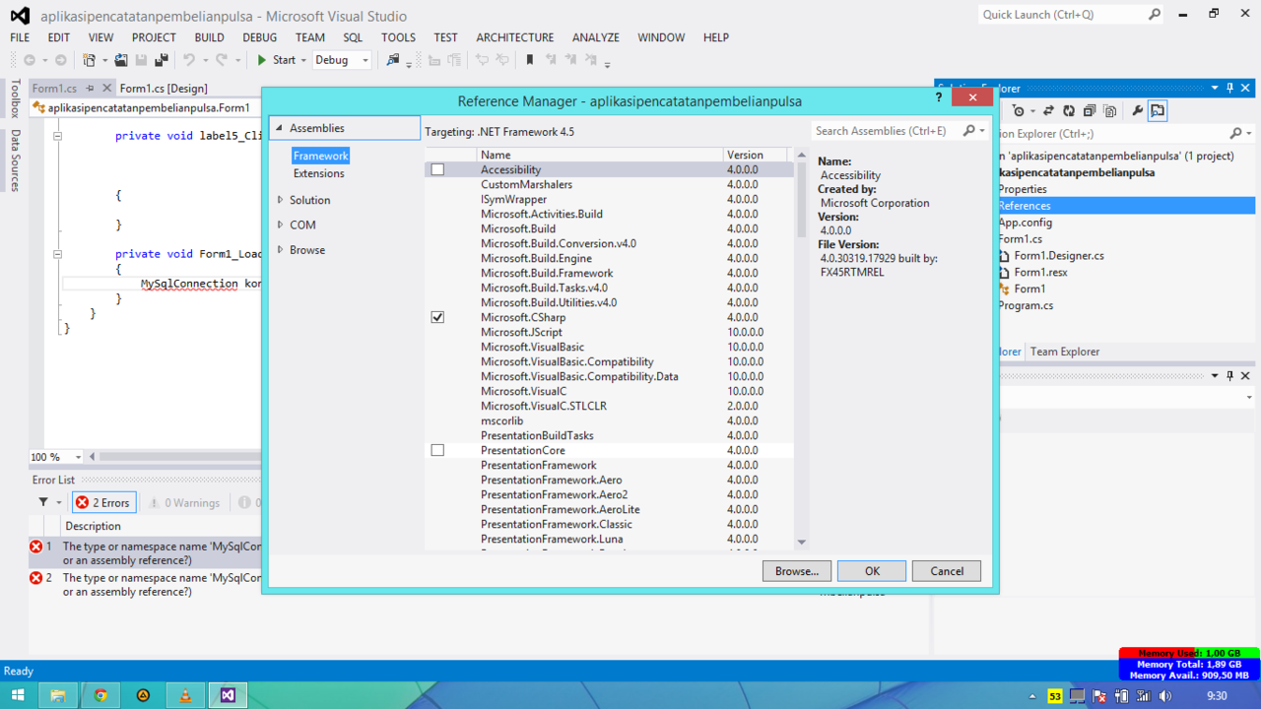
Task: Toggle the 2 Errors filter button
Action: coord(103,502)
